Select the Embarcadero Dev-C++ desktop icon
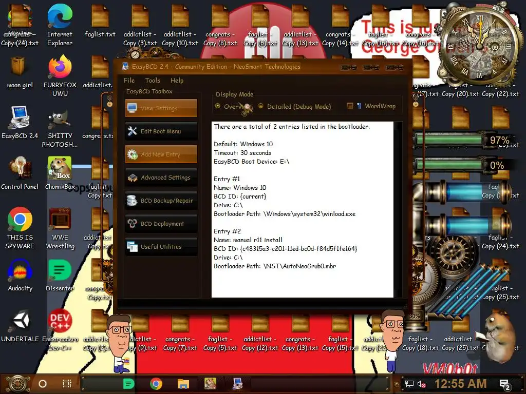 (60, 330)
